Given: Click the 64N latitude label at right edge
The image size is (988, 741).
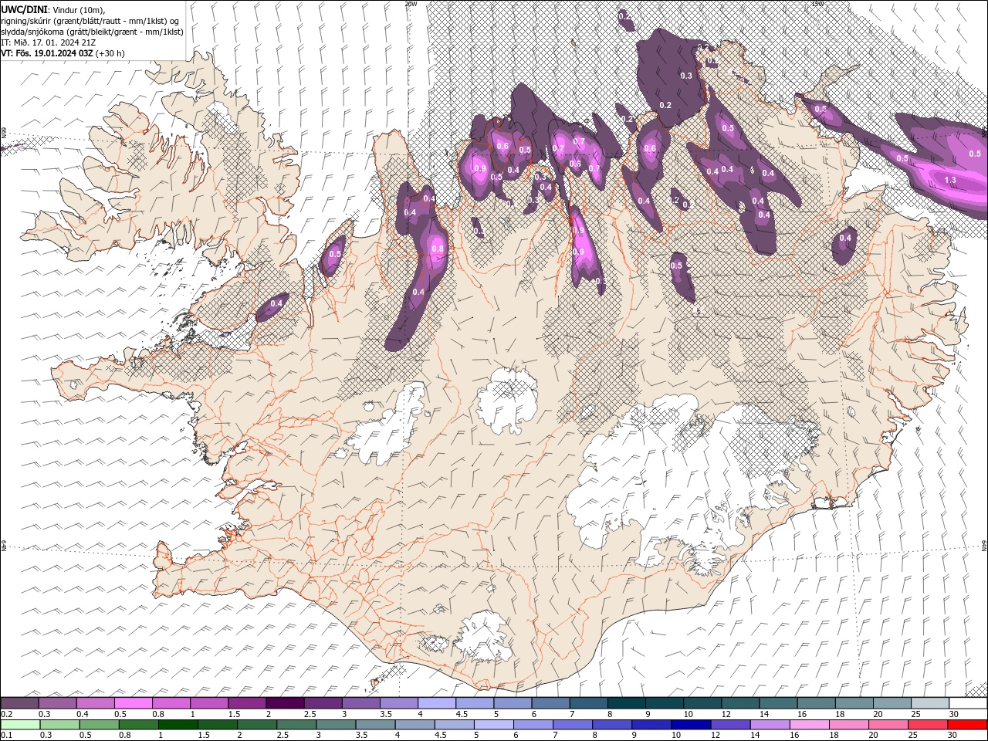Looking at the screenshot, I should coord(984,546).
